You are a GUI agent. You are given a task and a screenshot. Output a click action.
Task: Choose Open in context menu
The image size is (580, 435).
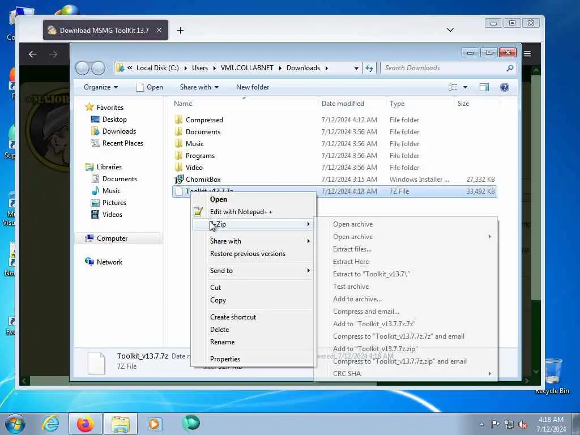pos(219,199)
